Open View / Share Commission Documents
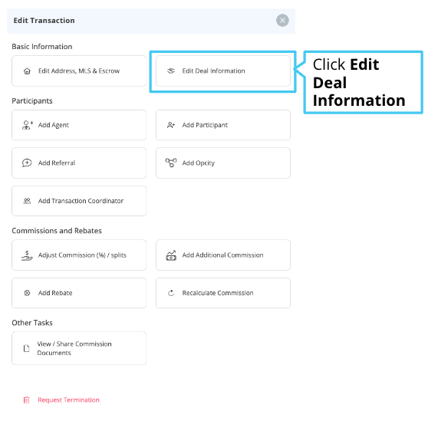Screen dimensions: 438x431 pyautogui.click(x=79, y=348)
